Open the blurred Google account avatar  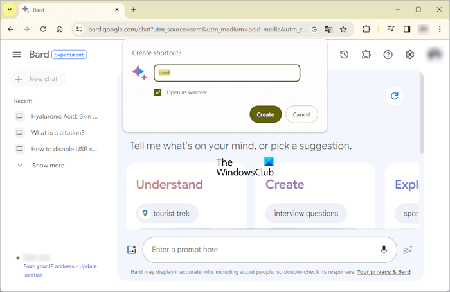tap(435, 55)
